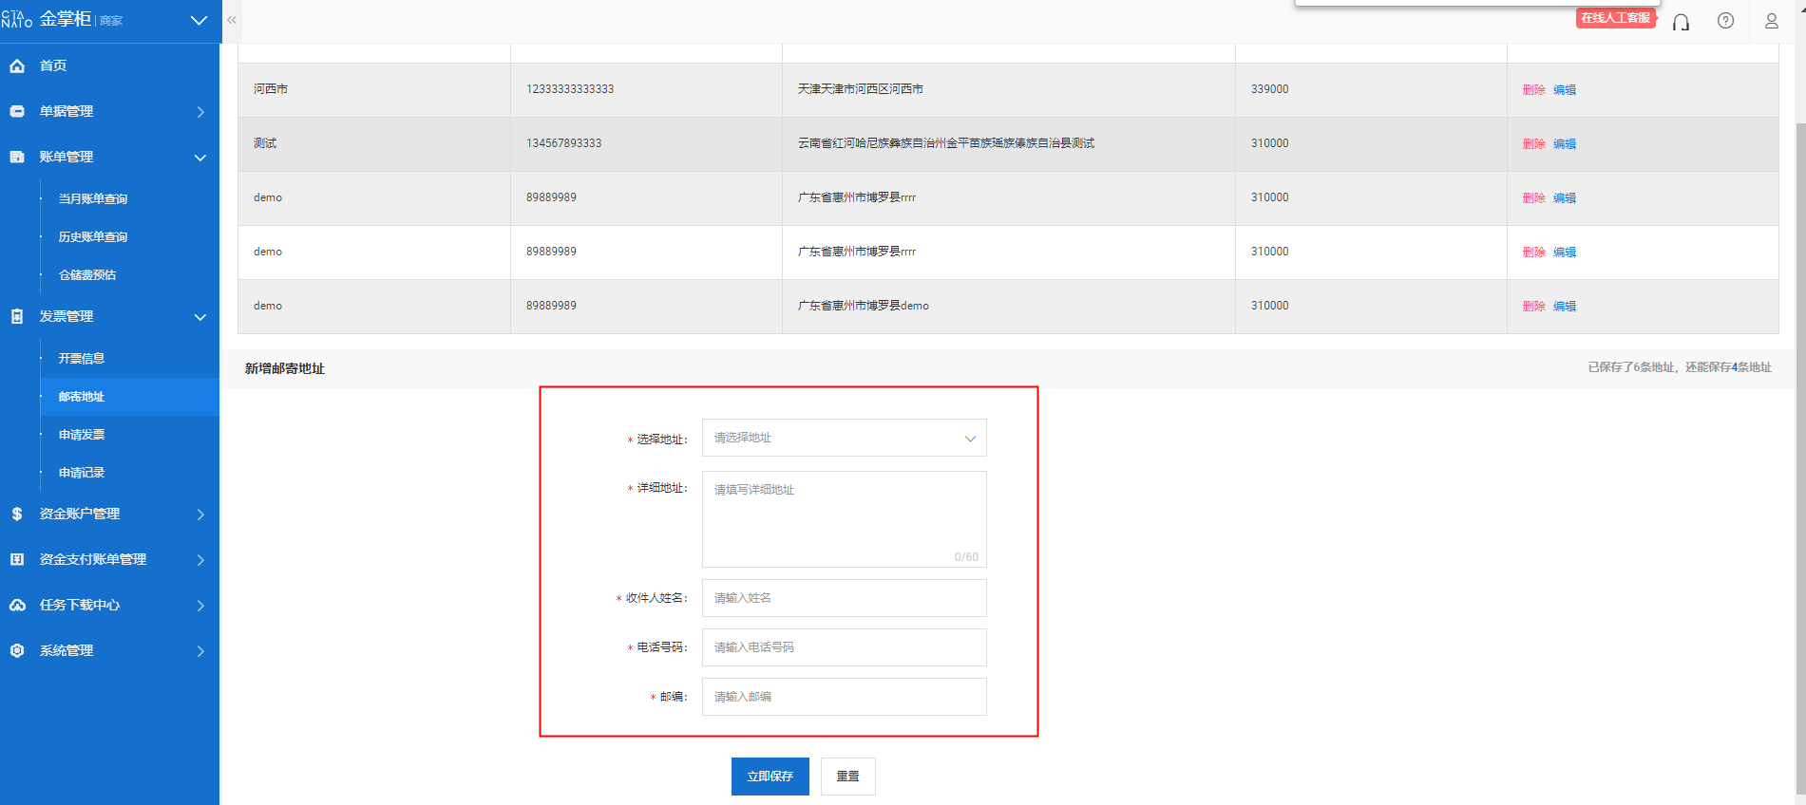Open the 请选择地址 dropdown
1806x805 pixels.
point(844,438)
